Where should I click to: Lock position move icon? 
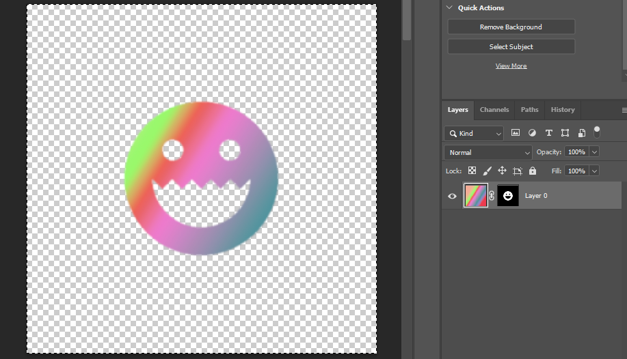click(503, 171)
